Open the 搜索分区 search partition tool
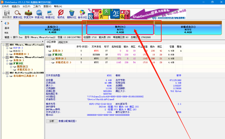 pos(18,14)
